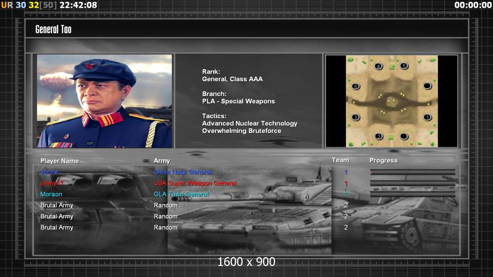
Task: Click sorme's loading progress bar
Action: pyautogui.click(x=413, y=172)
